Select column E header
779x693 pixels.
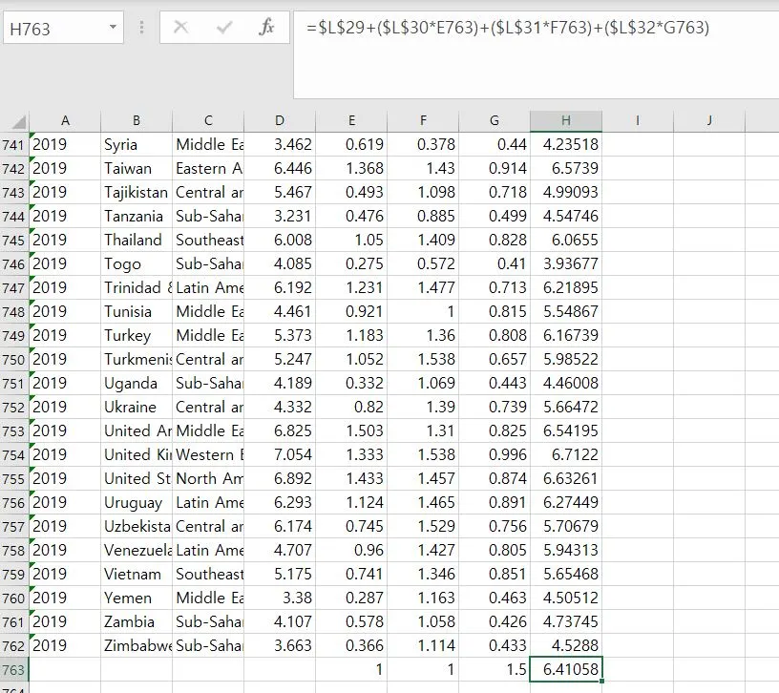pos(351,120)
